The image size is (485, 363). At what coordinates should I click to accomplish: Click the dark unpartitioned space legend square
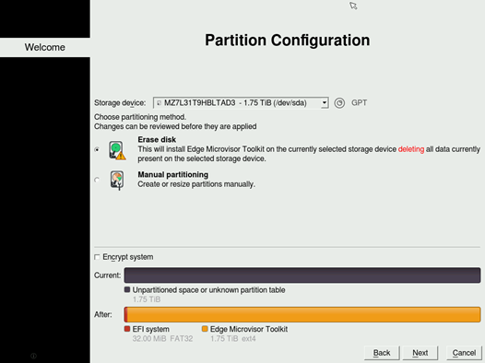coord(127,289)
